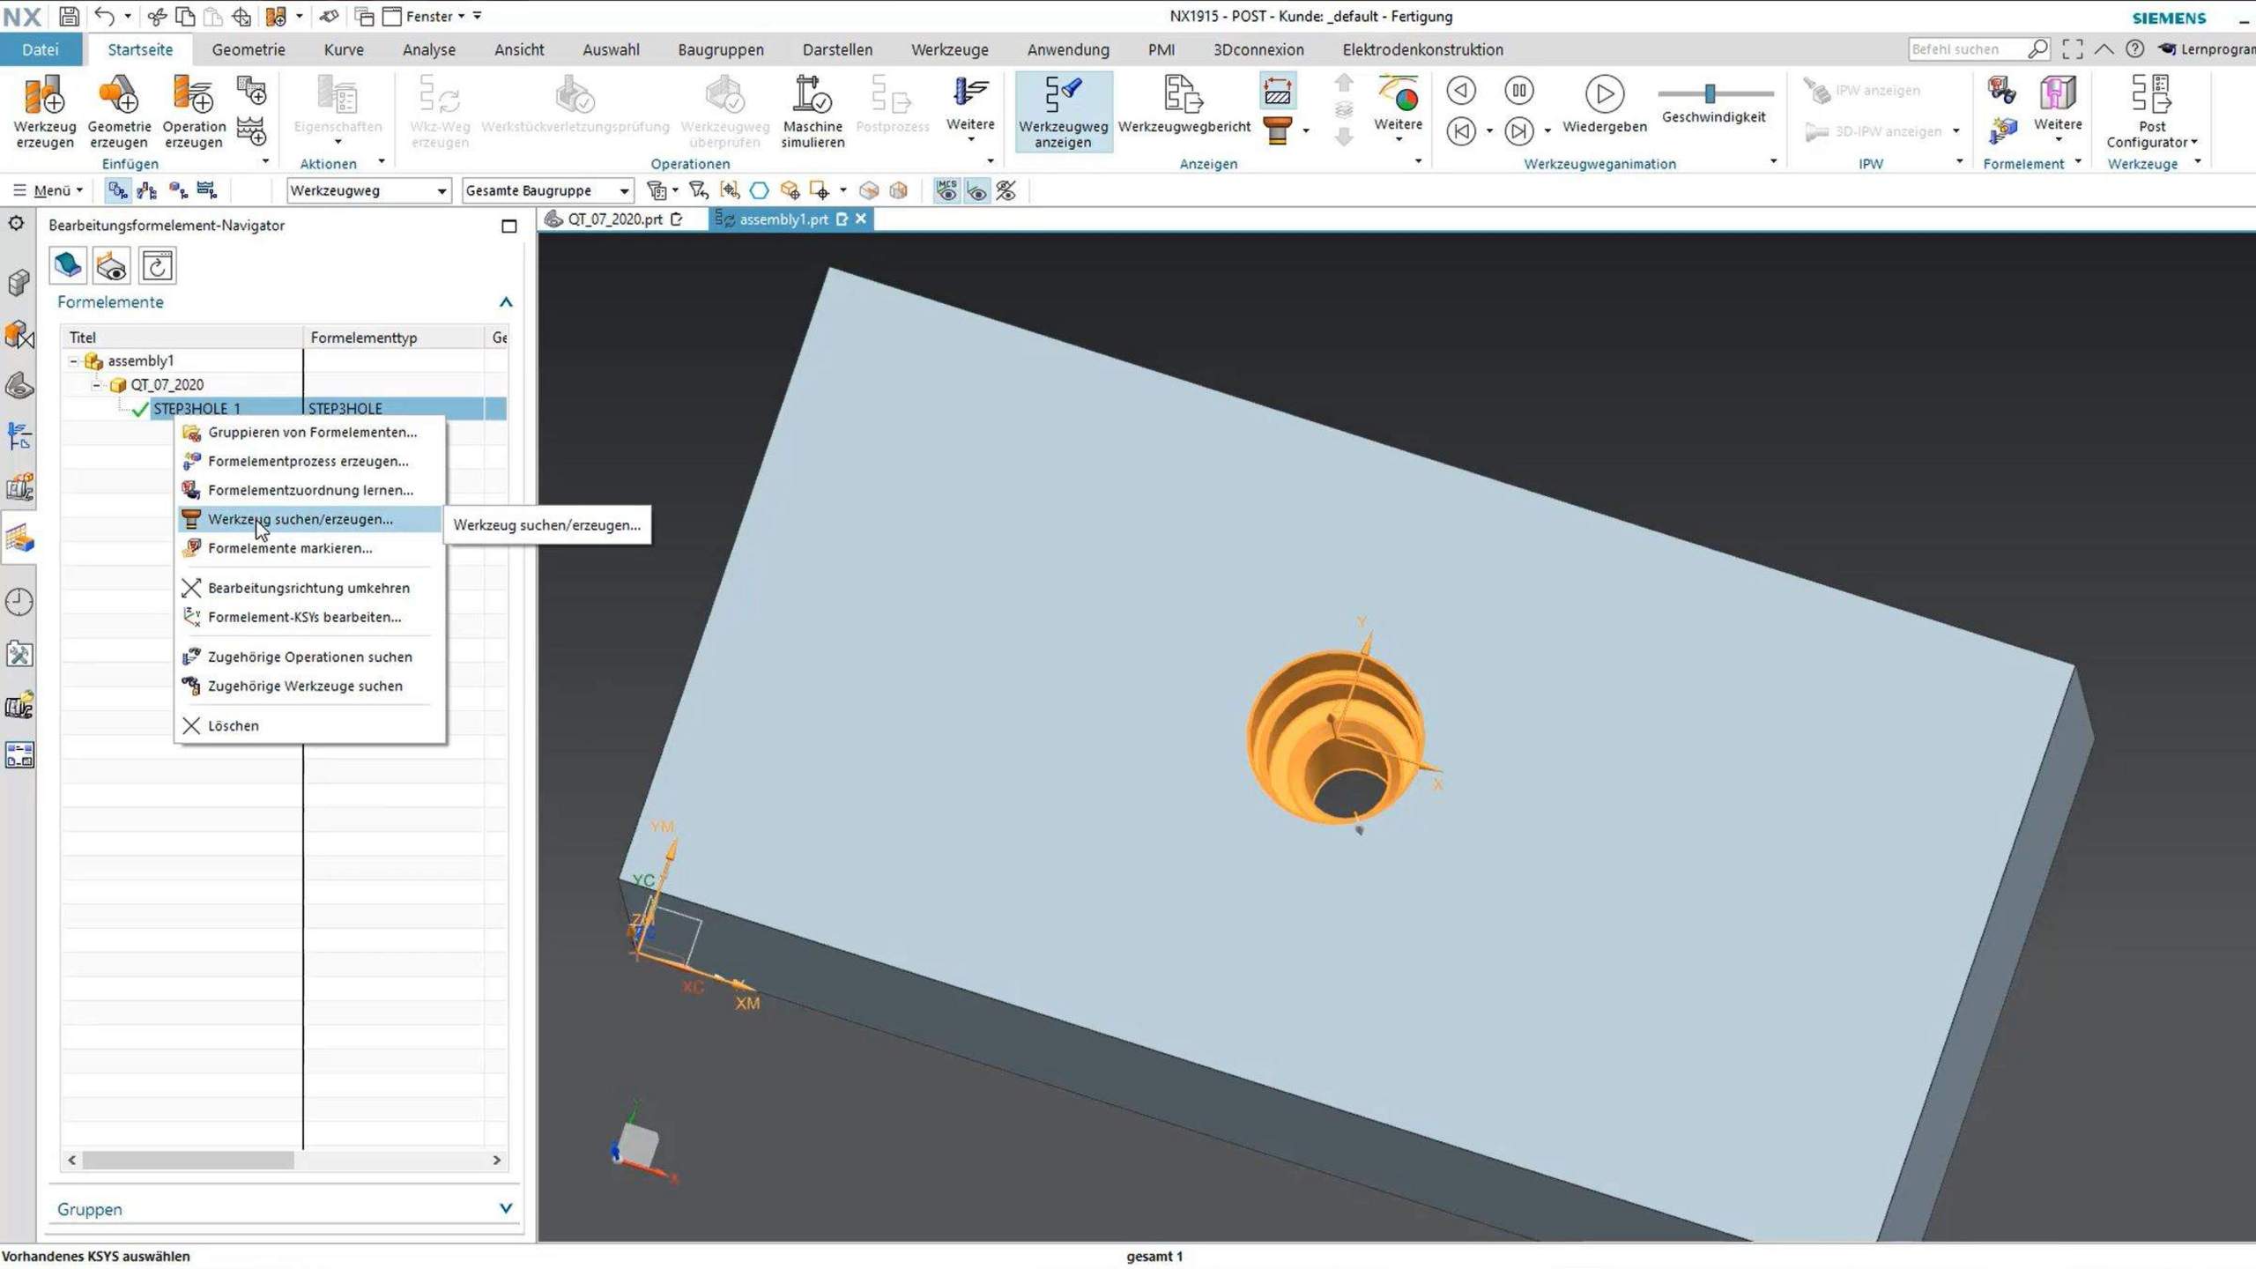Click the undo arrow icon
The image size is (2256, 1269).
(x=105, y=16)
